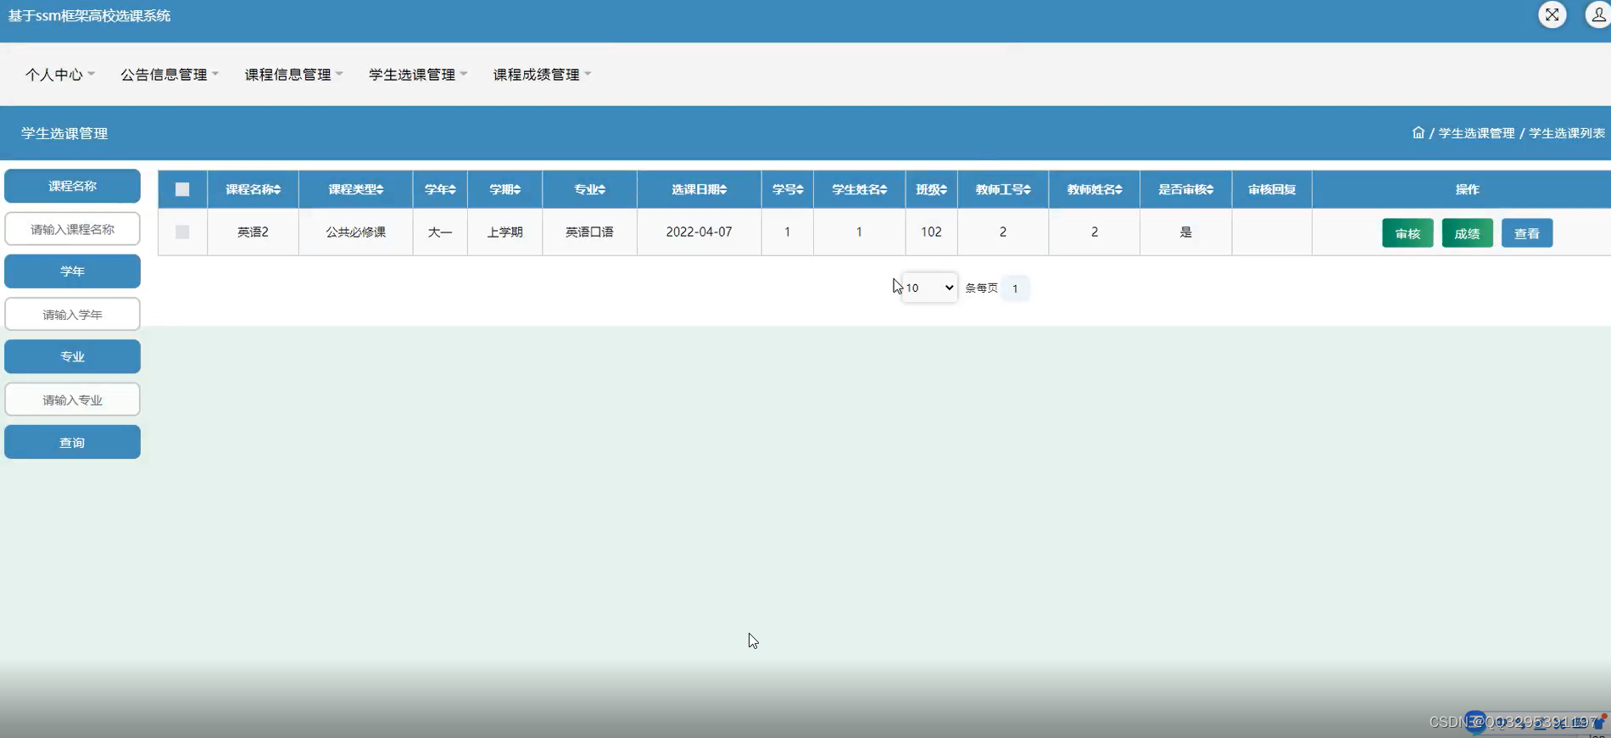The width and height of the screenshot is (1611, 738).
Task: Focus the 请输入课程名称 input field
Action: 72,229
